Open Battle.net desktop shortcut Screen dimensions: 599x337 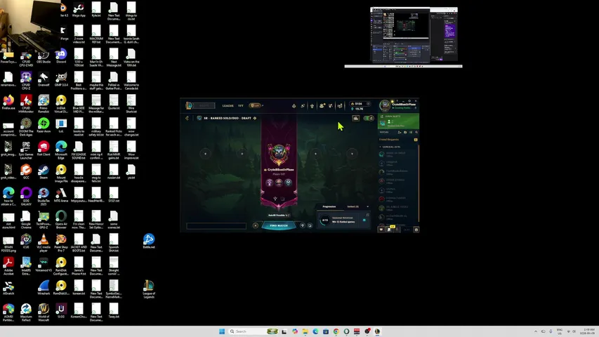point(149,241)
